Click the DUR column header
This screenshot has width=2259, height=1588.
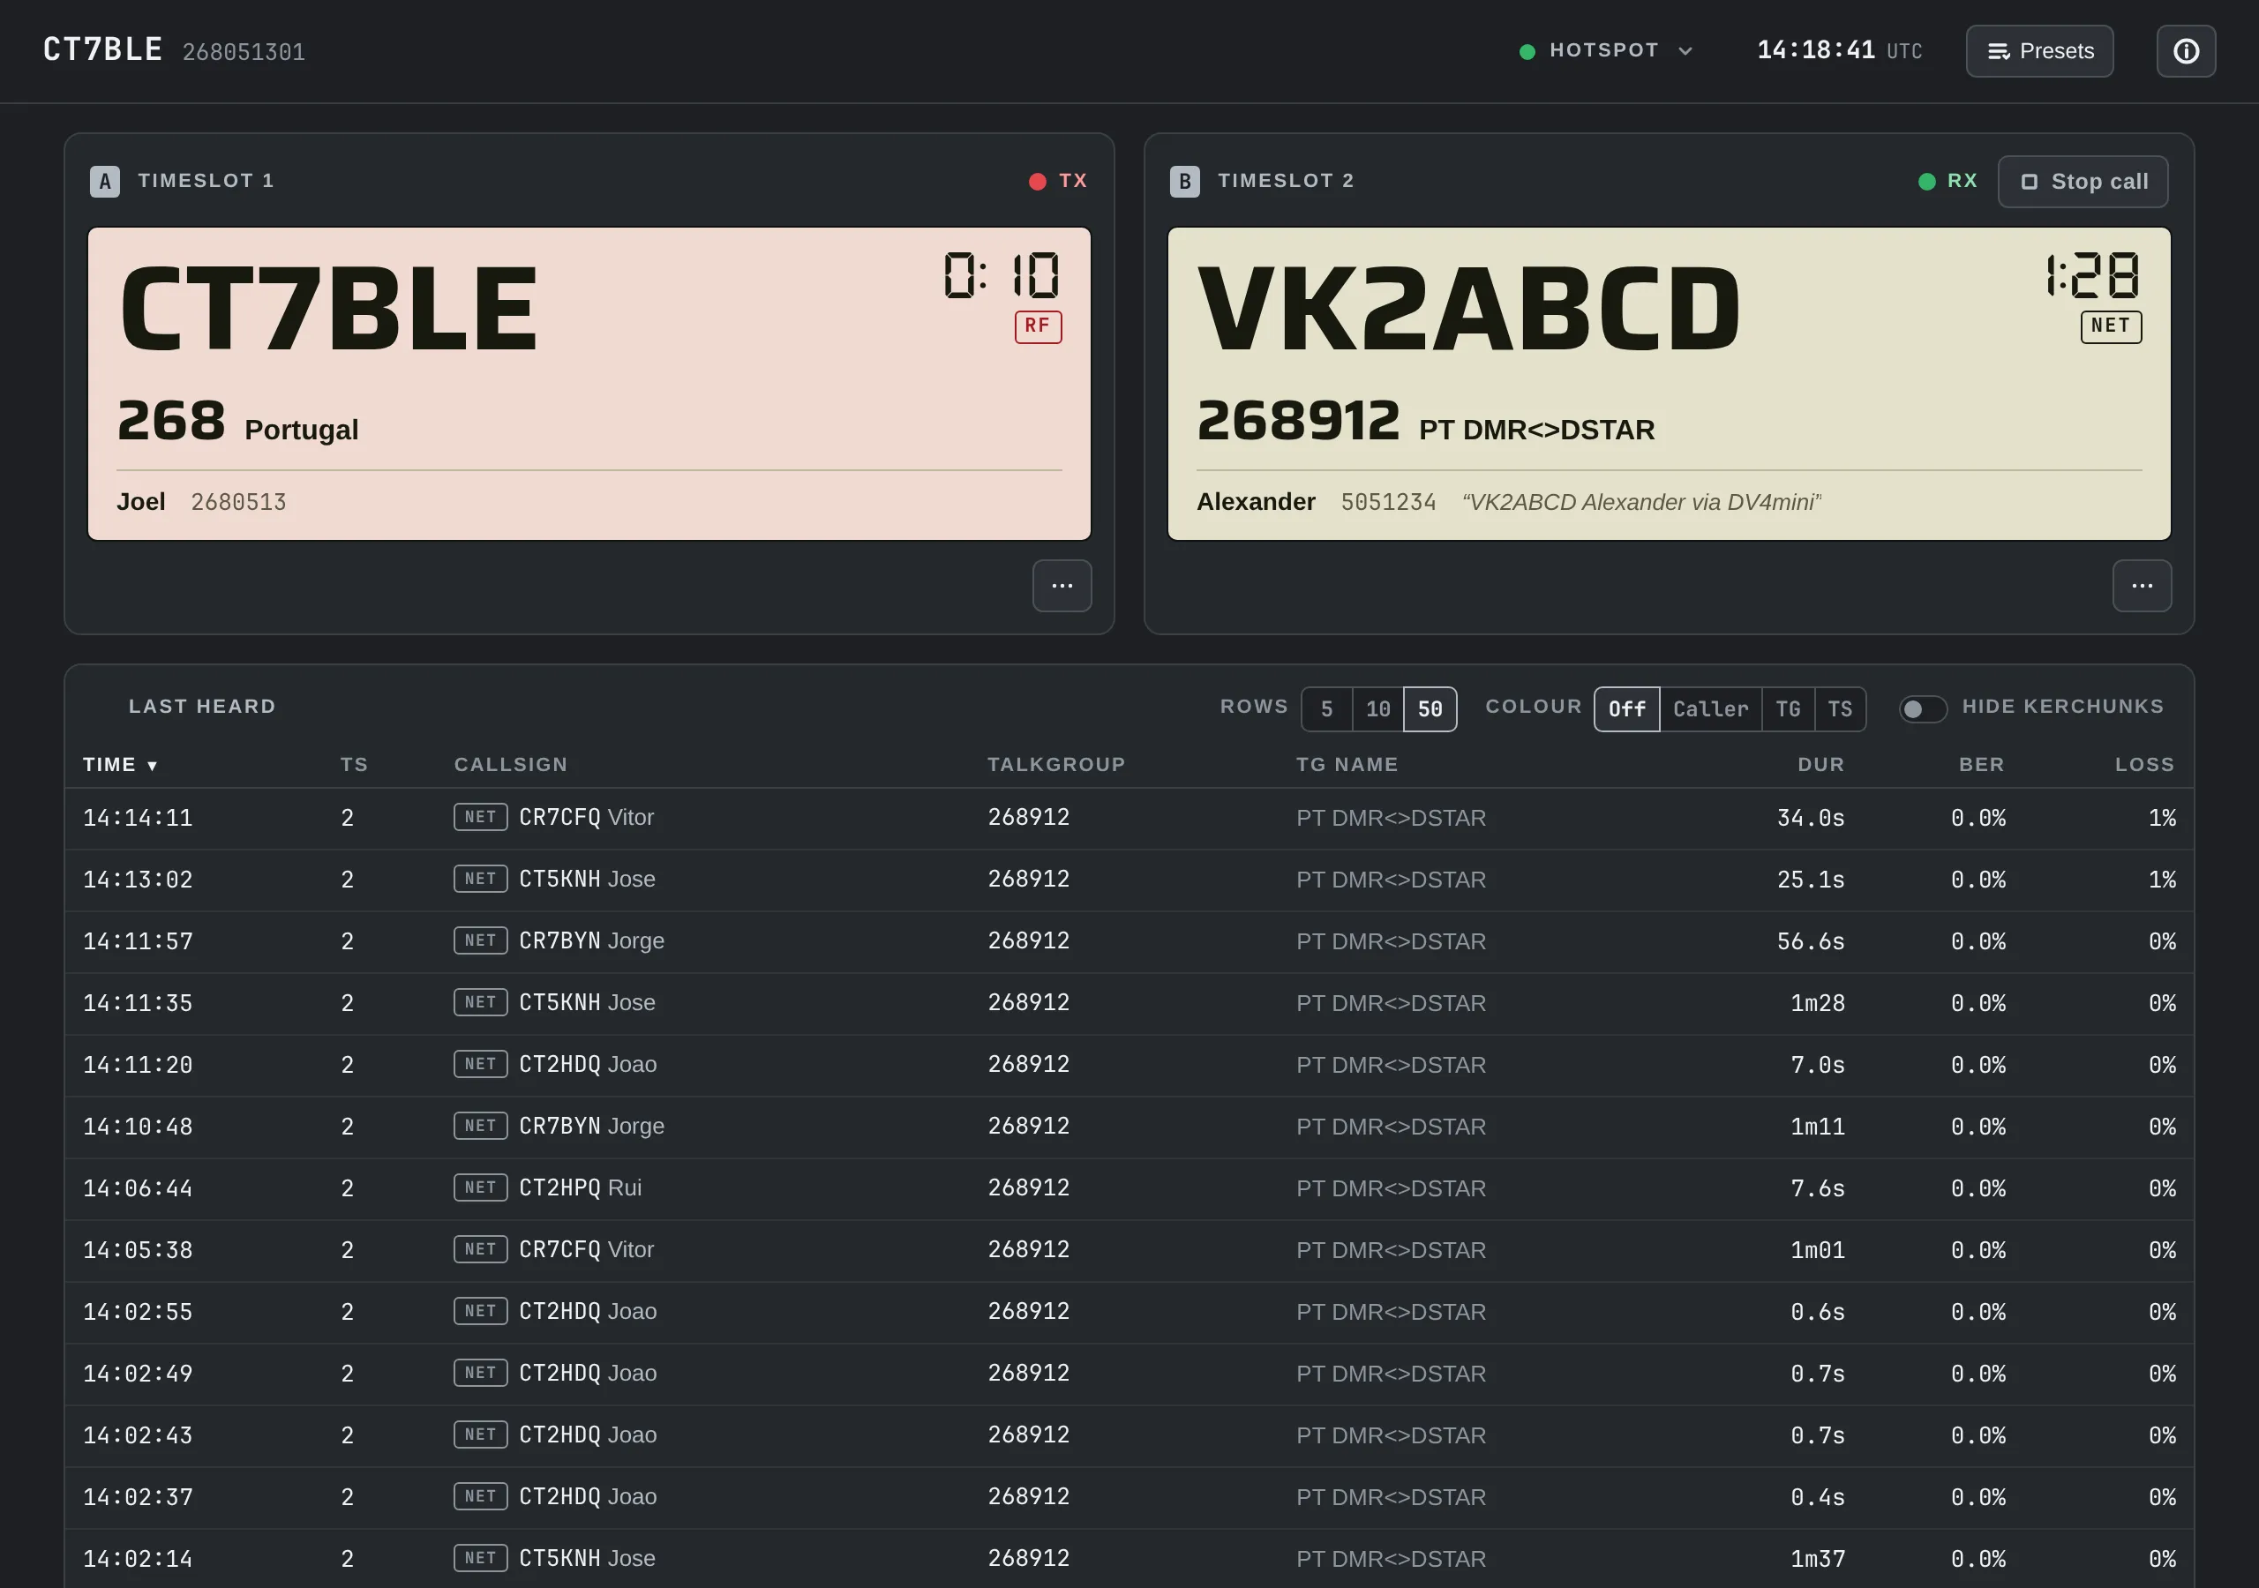(1820, 765)
